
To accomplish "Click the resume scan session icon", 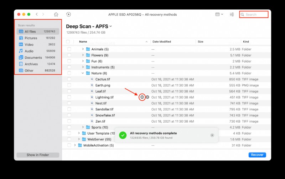I will tap(68, 14).
